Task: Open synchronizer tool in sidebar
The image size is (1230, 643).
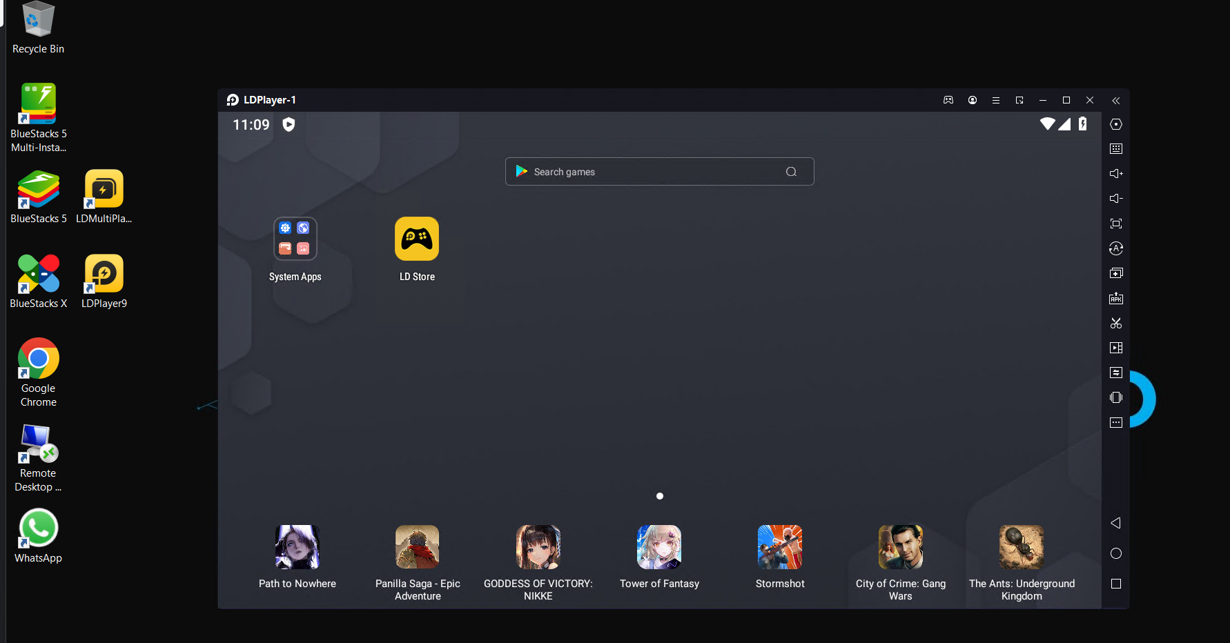Action: click(1116, 373)
